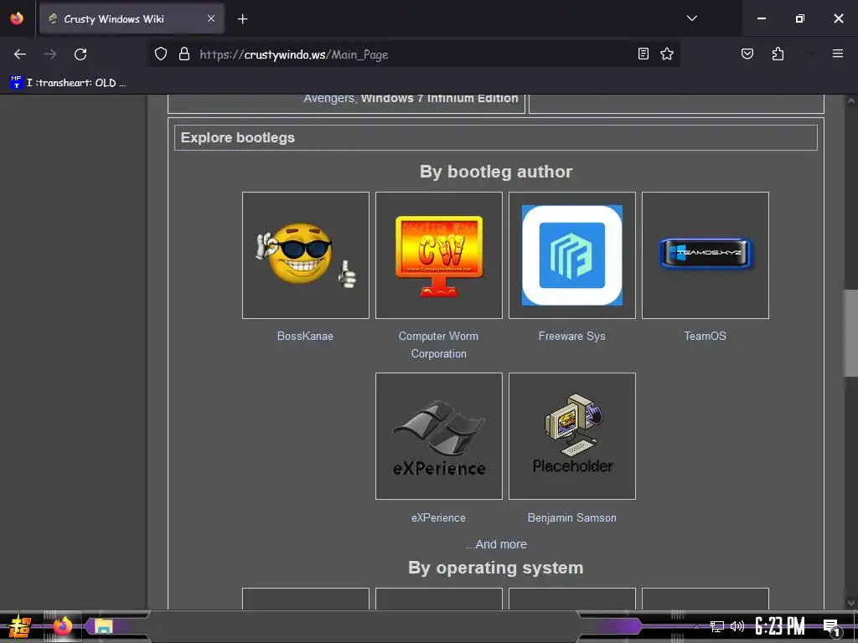Click the ...And more link
858x643 pixels.
pos(496,544)
